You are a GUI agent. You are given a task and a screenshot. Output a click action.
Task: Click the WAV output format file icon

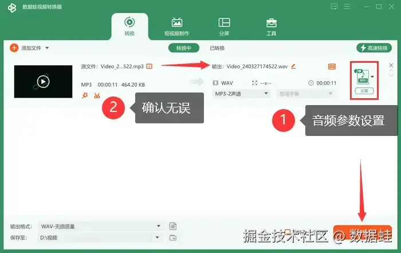coord(361,77)
